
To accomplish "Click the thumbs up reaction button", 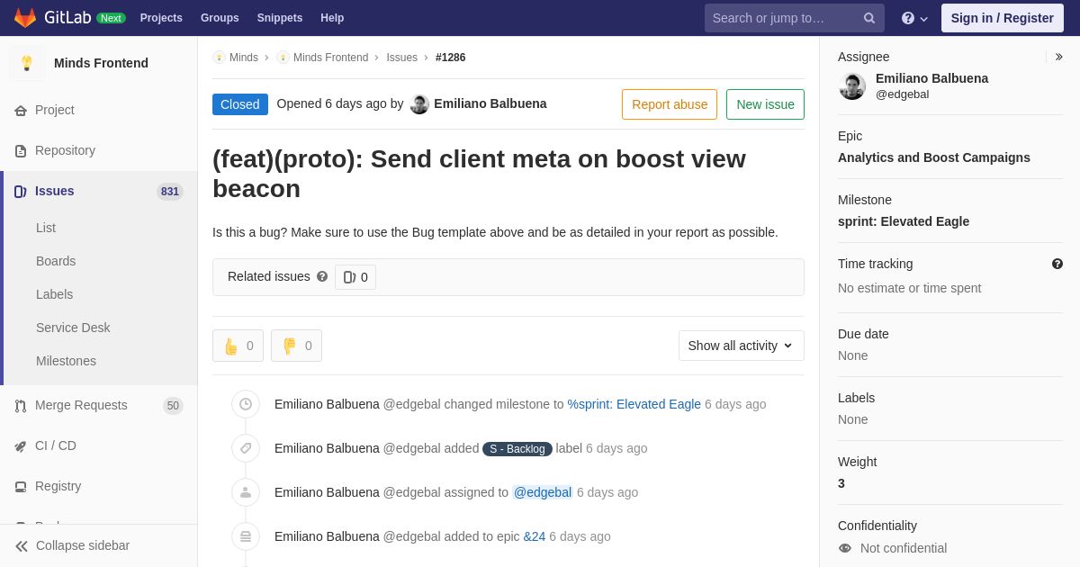I will 238,346.
